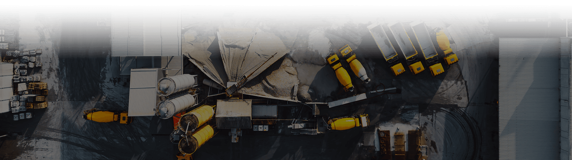Screen dimensions: 572x160
Task: Click the yellow mixer truck beside the white-roofed shed
Action: [x=108, y=116]
